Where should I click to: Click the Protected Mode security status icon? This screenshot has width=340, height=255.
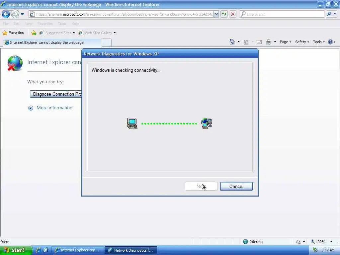pos(298,242)
